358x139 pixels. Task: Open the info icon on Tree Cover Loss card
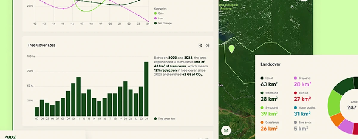[207, 46]
